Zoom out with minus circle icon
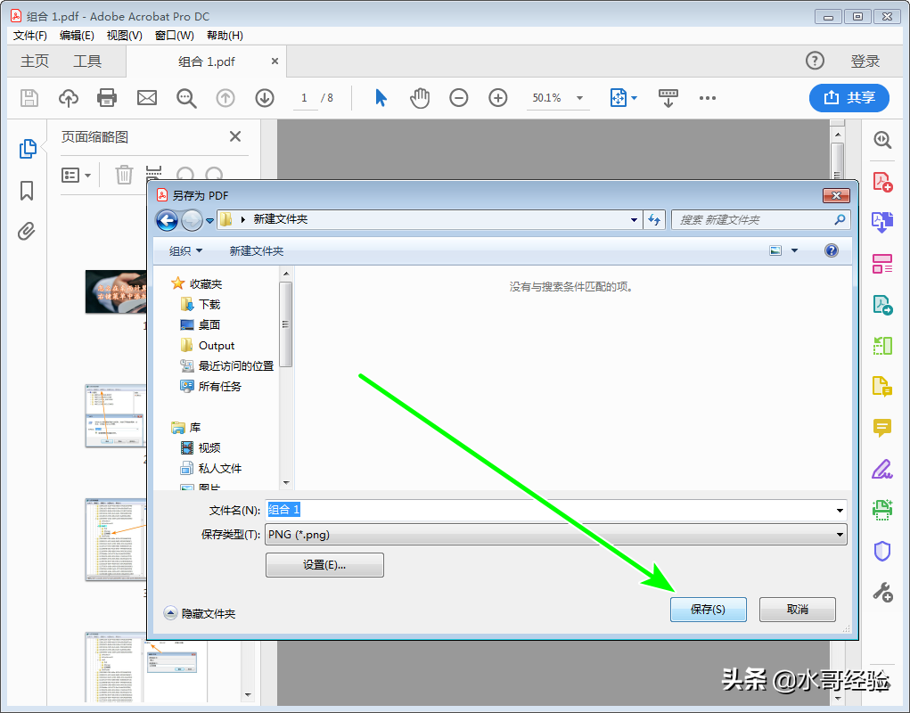The width and height of the screenshot is (910, 713). point(458,98)
